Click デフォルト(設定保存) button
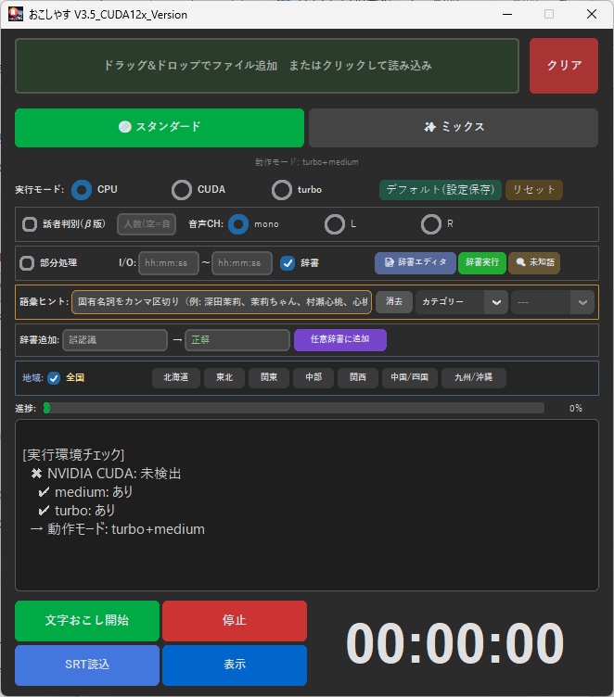This screenshot has width=614, height=697. tap(441, 190)
